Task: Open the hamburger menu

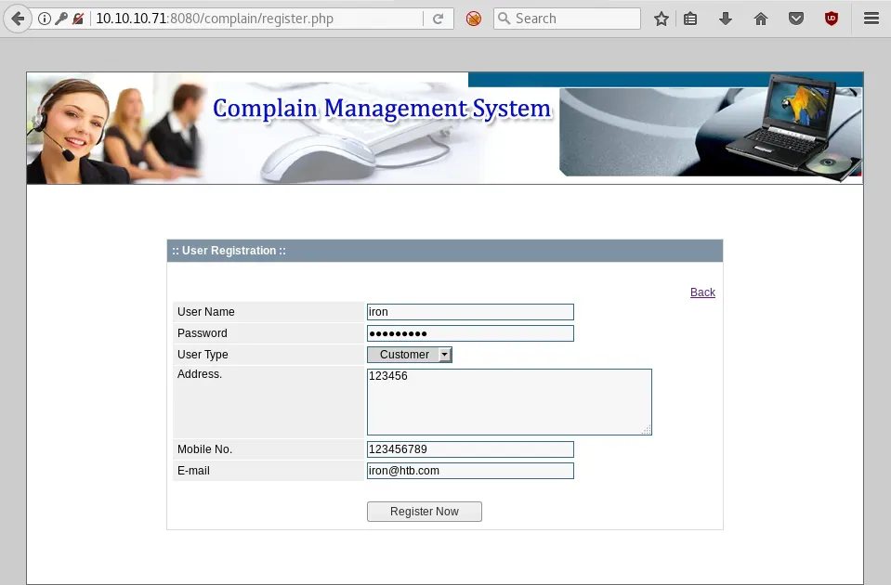Action: [x=871, y=19]
